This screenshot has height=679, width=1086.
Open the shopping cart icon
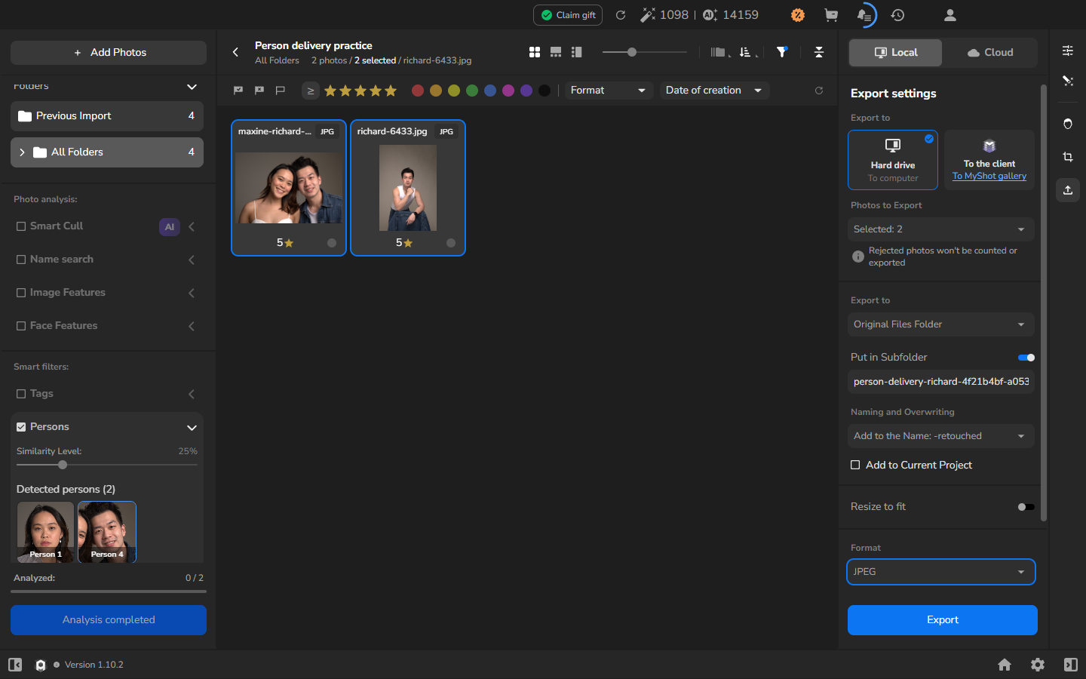(x=831, y=15)
